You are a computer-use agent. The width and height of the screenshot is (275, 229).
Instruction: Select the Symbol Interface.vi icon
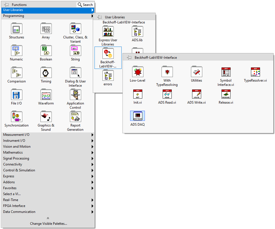225,72
